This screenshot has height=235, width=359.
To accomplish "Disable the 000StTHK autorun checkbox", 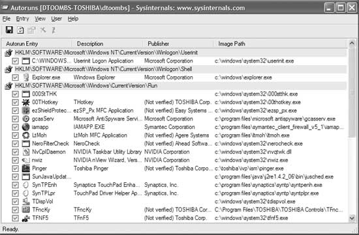I will (x=16, y=94).
